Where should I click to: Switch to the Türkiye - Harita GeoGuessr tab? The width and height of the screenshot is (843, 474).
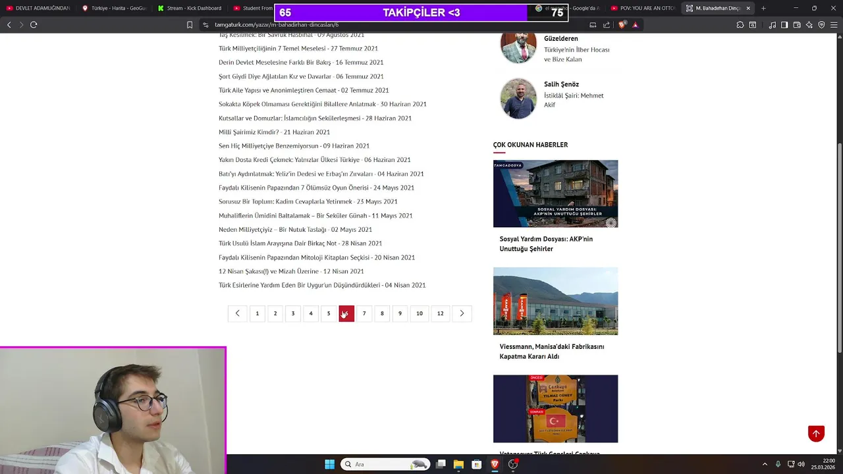113,8
